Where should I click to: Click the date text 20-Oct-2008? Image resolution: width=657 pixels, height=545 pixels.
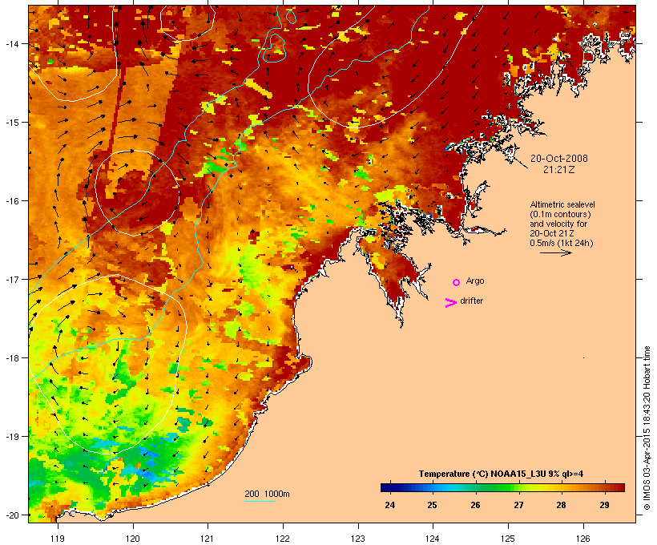tap(559, 159)
